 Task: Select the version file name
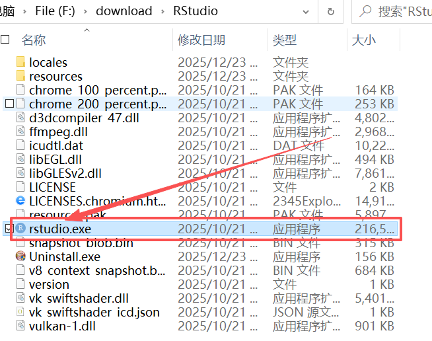(49, 284)
